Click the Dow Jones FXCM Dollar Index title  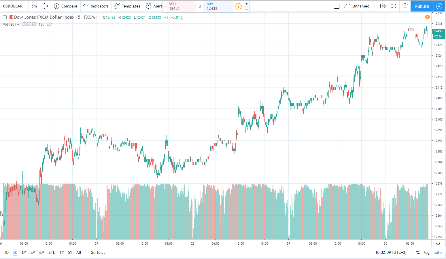pos(44,17)
